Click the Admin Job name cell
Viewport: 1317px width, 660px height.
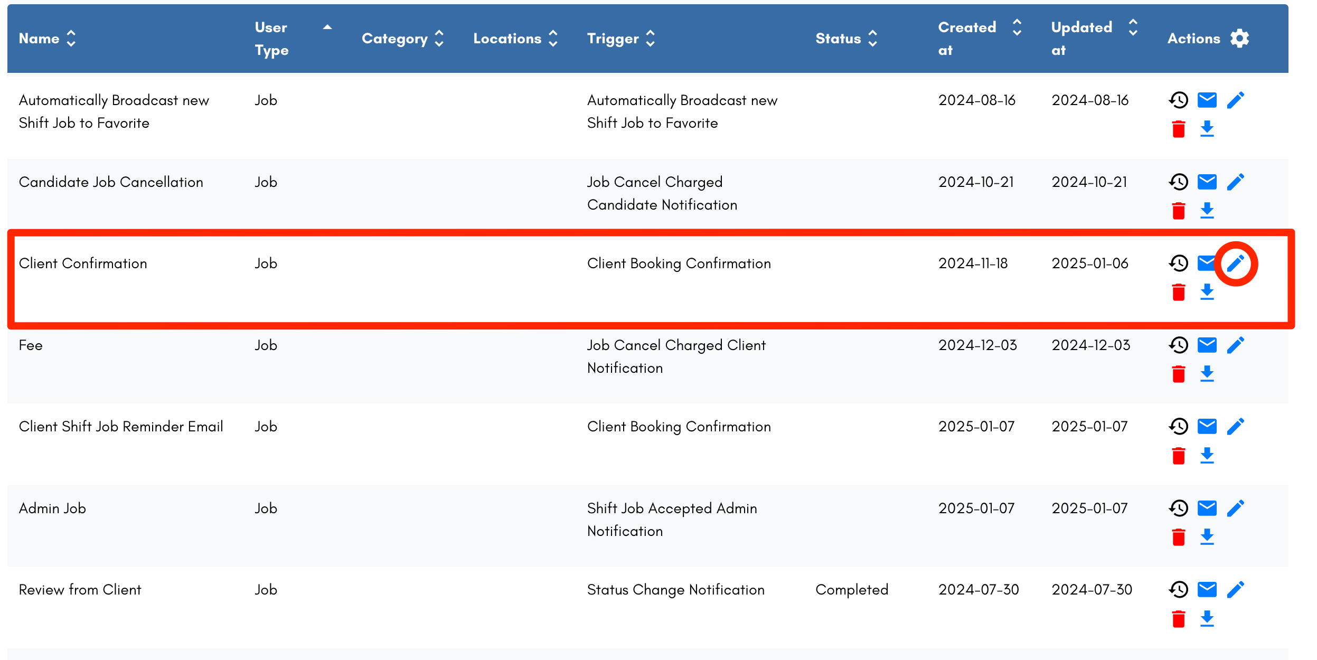(x=52, y=508)
